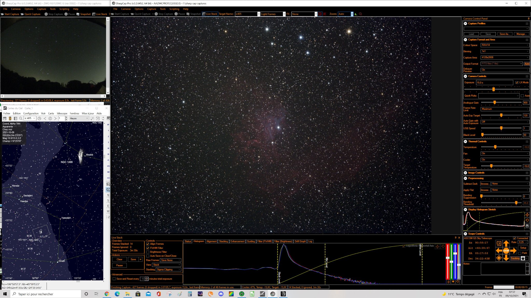Viewport: 531px width, 298px height.
Task: Click the live stack histogram reset icon
Action: (x=443, y=247)
